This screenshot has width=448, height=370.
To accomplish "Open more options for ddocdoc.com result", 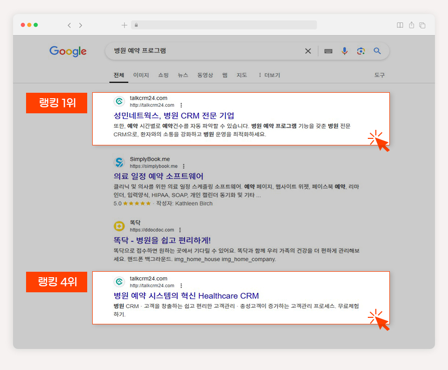I will [x=180, y=230].
